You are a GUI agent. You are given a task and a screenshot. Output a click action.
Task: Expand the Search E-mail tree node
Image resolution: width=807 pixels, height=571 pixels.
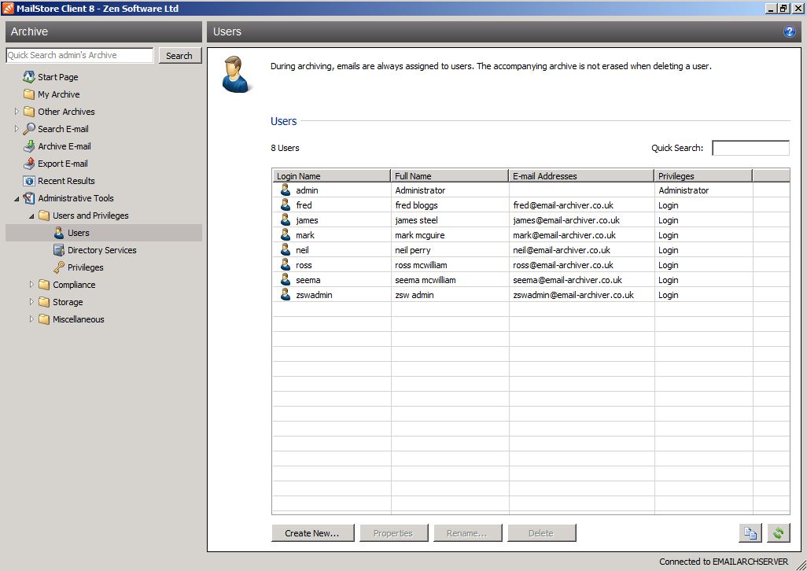coord(17,129)
